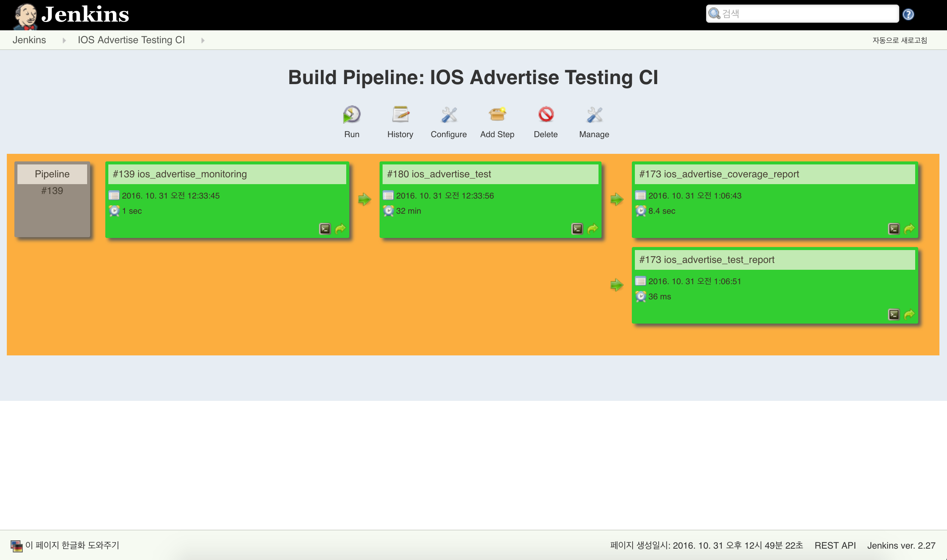Enable auto refresh (자동으로 새로고침) link
The image size is (947, 560).
900,40
